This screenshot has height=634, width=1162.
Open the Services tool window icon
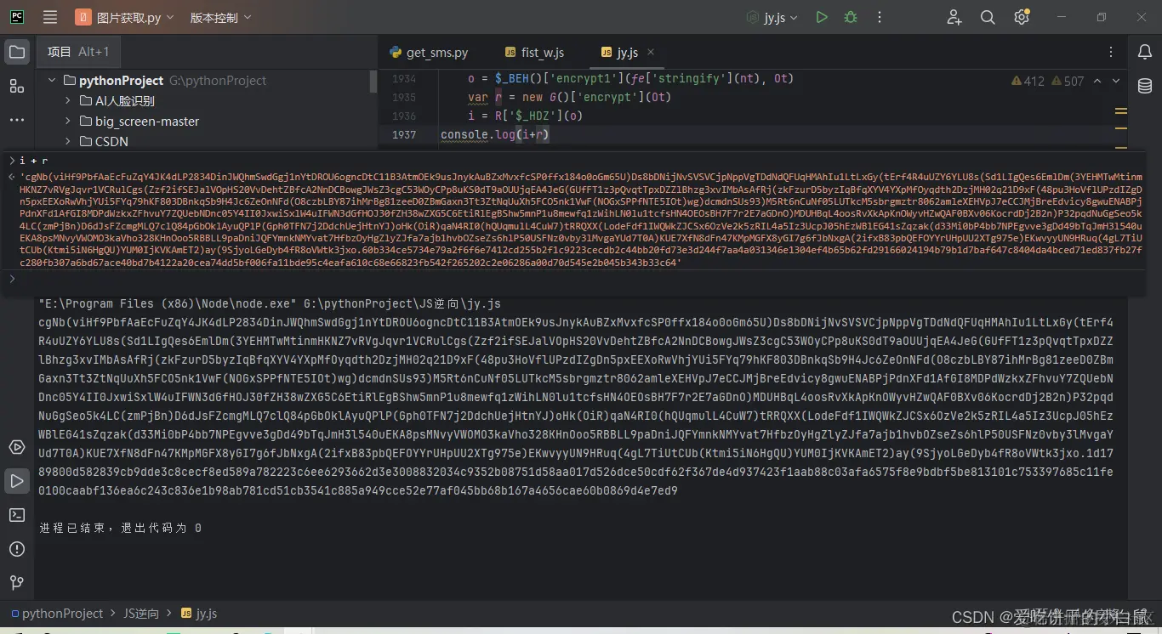point(17,447)
